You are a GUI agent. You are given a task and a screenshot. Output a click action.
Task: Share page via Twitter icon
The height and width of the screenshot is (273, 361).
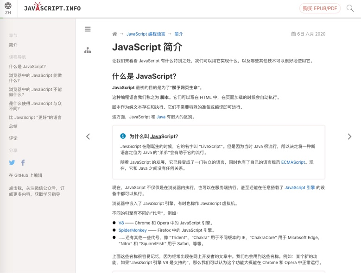pos(12,163)
